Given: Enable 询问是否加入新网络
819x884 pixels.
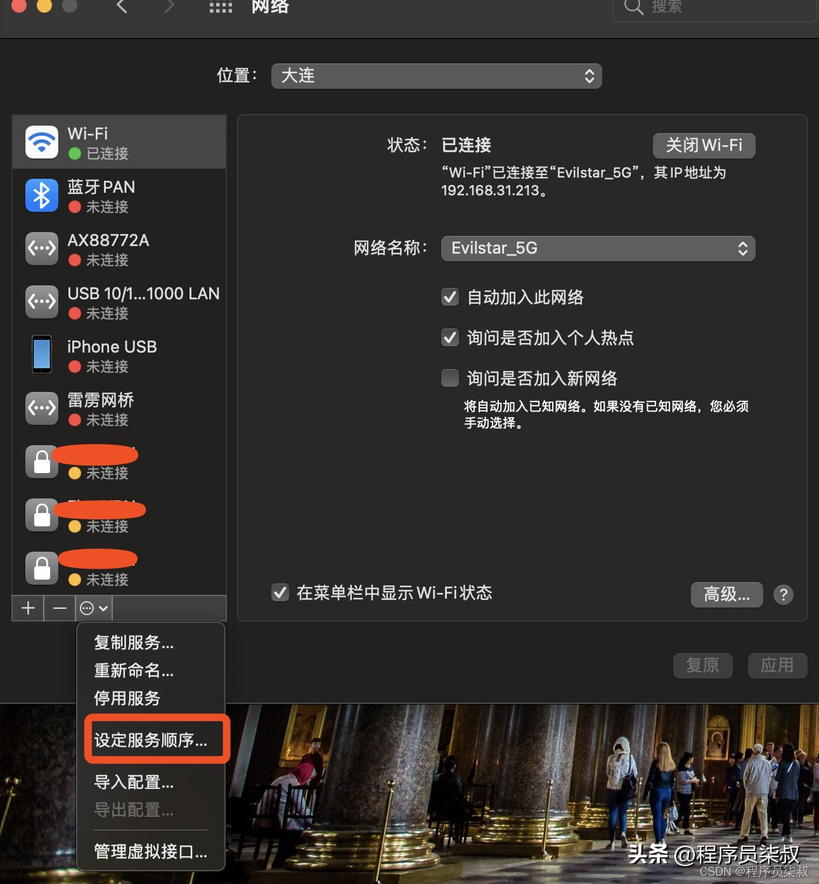Looking at the screenshot, I should coord(450,378).
